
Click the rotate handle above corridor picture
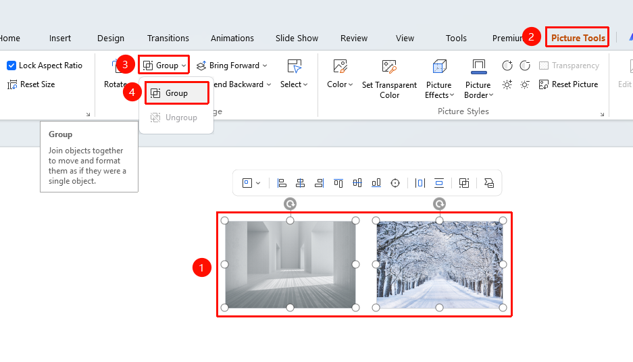pyautogui.click(x=290, y=204)
